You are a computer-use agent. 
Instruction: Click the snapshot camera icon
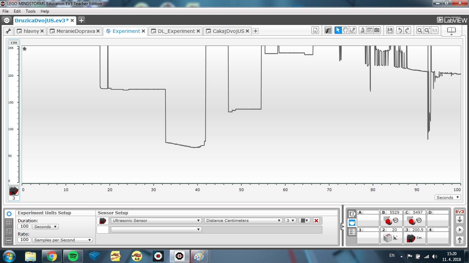tap(377, 30)
